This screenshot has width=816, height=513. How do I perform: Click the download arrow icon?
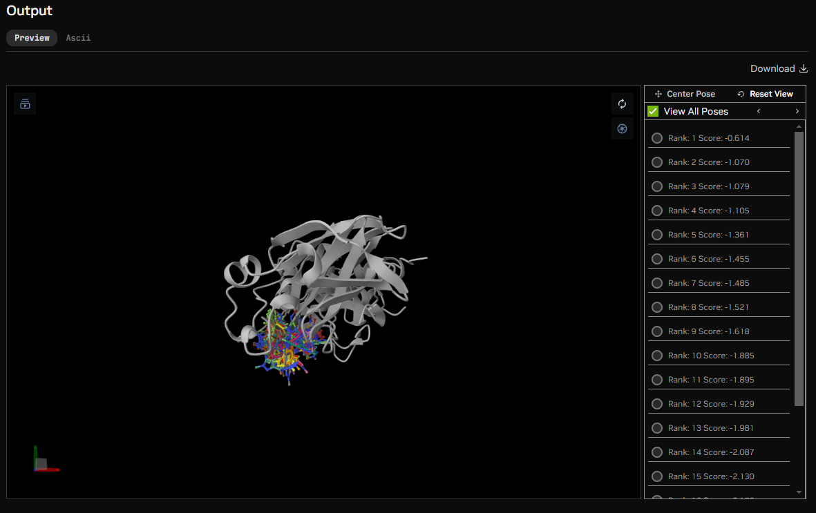coord(803,68)
